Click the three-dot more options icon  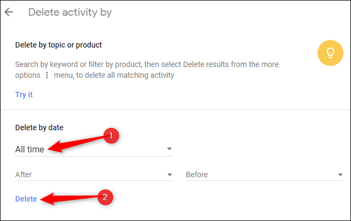[x=47, y=76]
